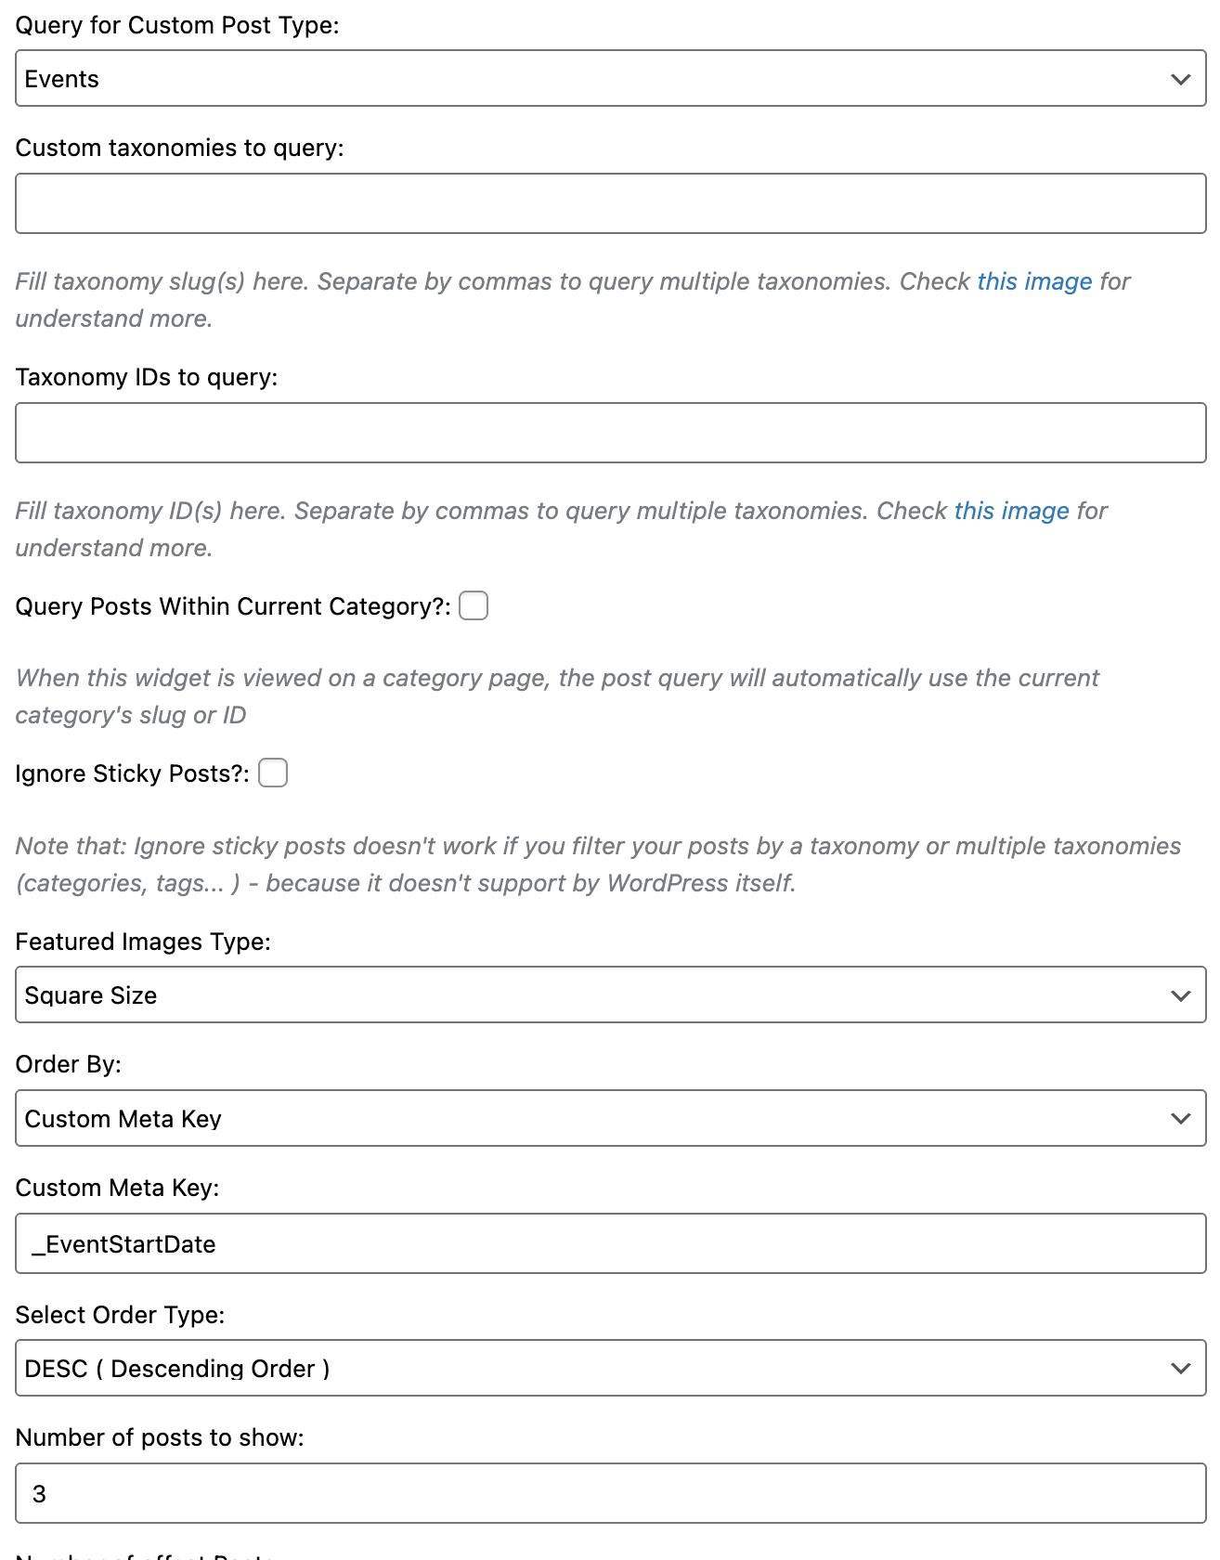Open the Query for Custom Post Type select
Image resolution: width=1220 pixels, height=1560 pixels.
click(x=594, y=79)
